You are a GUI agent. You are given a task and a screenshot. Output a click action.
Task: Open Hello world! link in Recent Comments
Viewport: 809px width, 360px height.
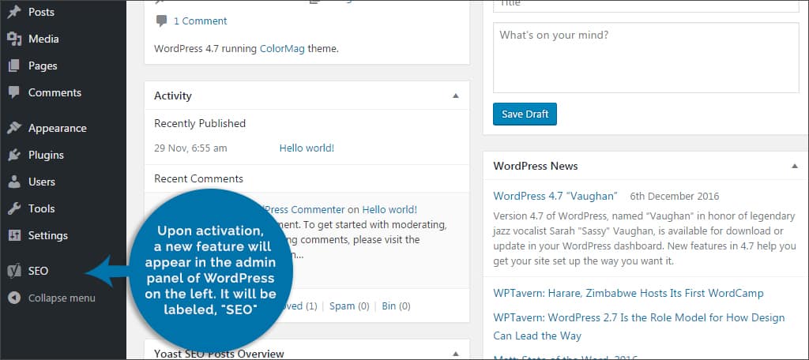pyautogui.click(x=389, y=209)
